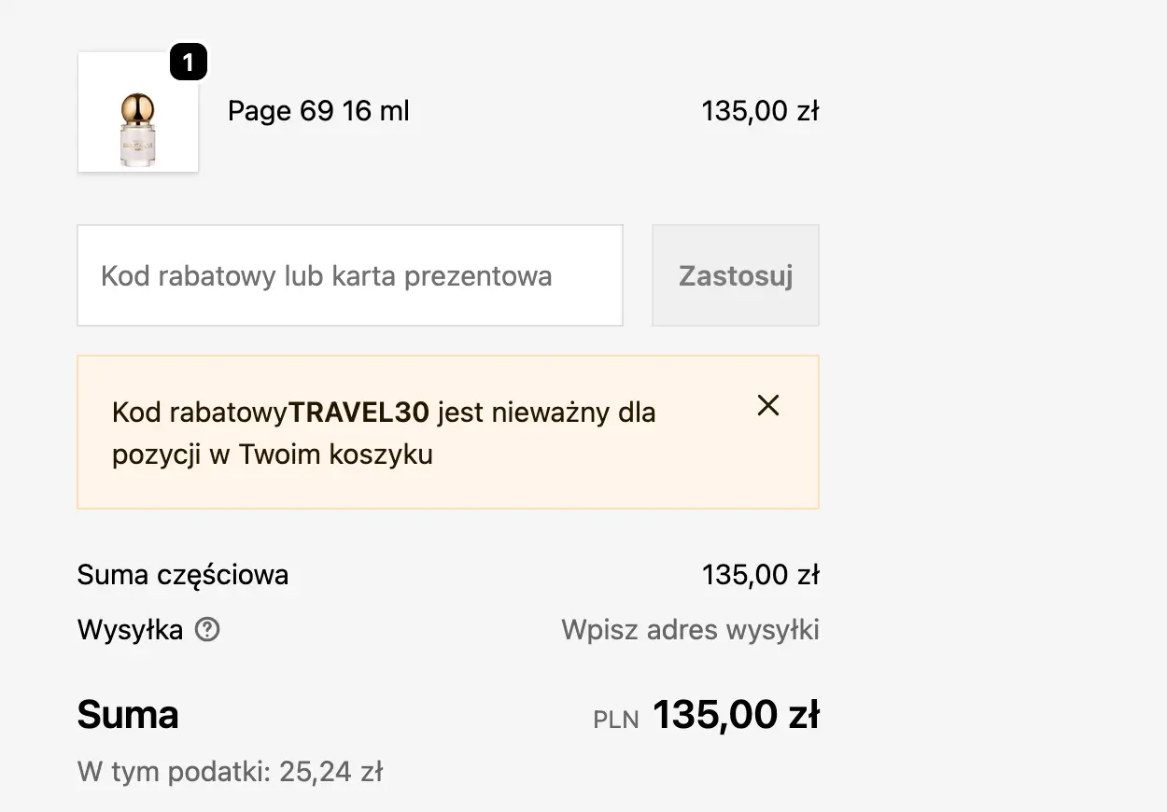Click the item price beside Page 69

click(x=760, y=112)
